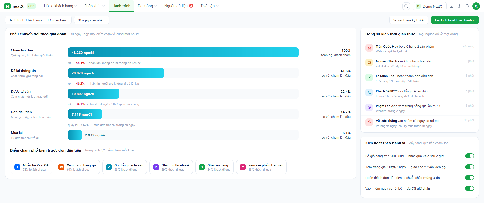Click the Zalo OA touchpoint icon
The height and width of the screenshot is (203, 484).
[17, 167]
